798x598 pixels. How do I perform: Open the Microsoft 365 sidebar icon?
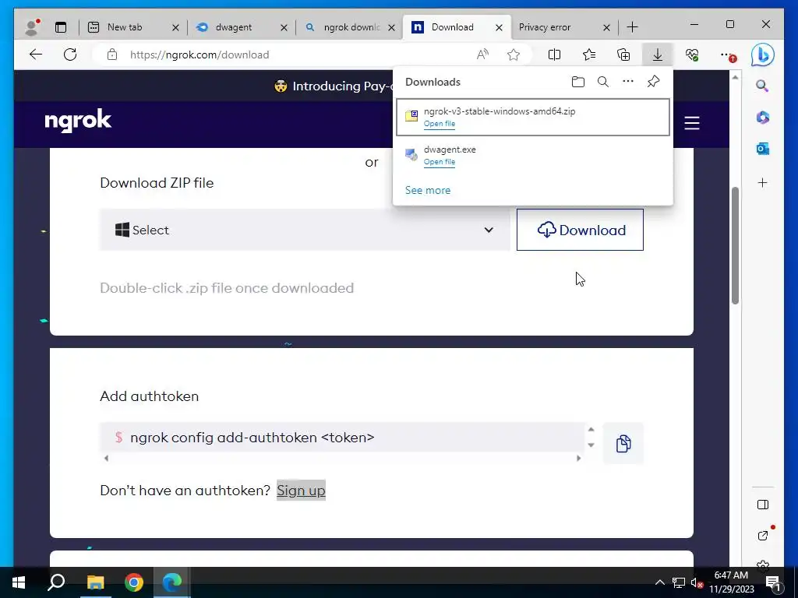(x=762, y=118)
